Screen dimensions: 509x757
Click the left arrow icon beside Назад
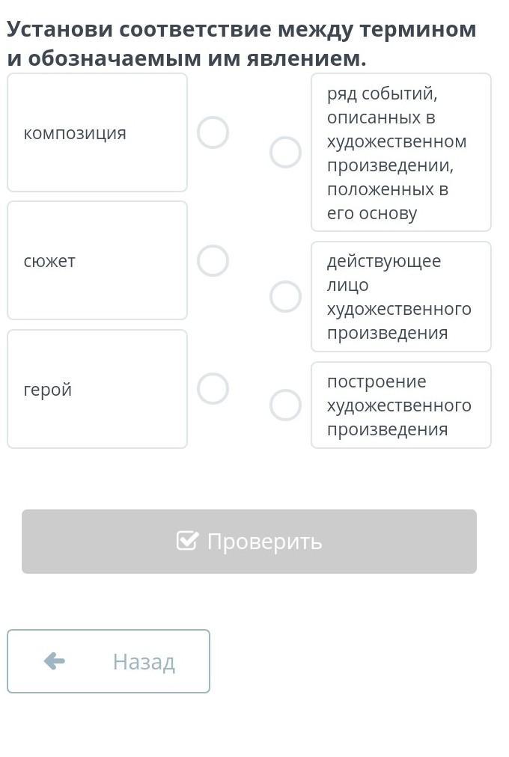click(55, 661)
